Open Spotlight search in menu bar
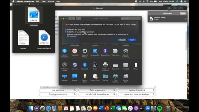The image size is (199, 112). coord(177,1)
